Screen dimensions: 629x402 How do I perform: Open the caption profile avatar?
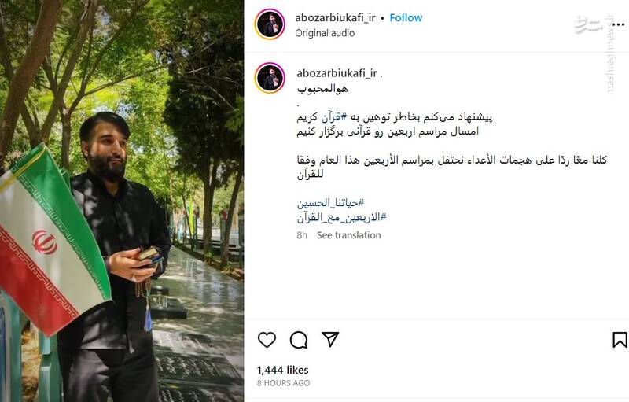[270, 78]
